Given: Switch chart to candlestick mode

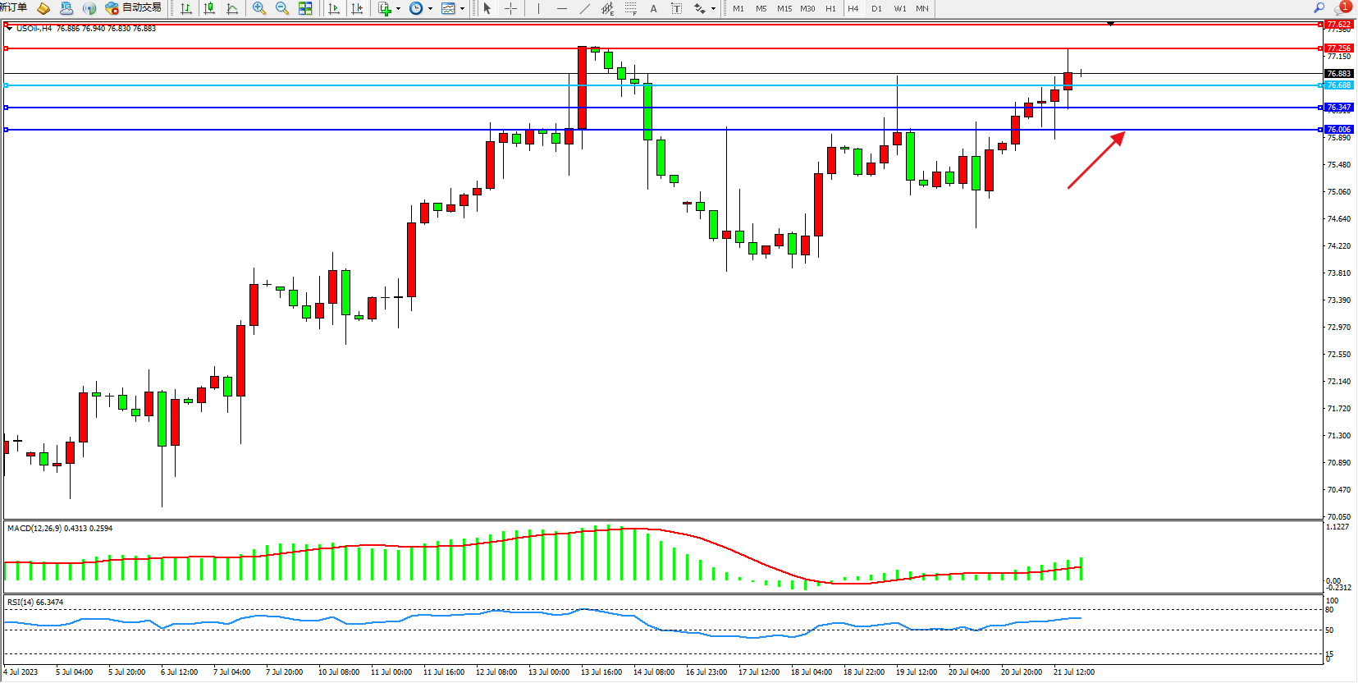Looking at the screenshot, I should click(209, 8).
